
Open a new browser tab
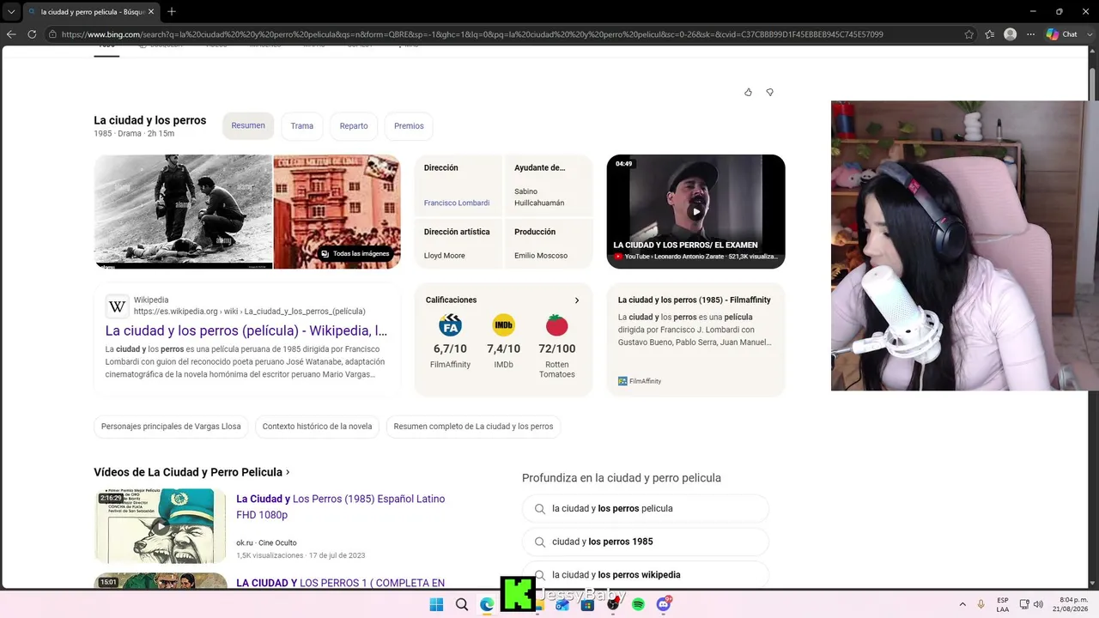172,12
